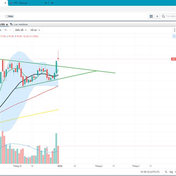The width and height of the screenshot is (176, 176).
Task: Toggle chart fullscreen mode
Action: click(x=175, y=30)
